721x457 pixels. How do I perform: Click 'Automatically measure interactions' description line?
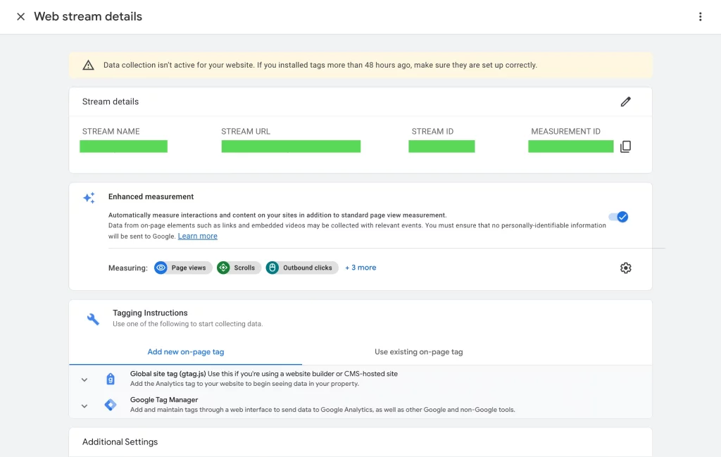277,215
